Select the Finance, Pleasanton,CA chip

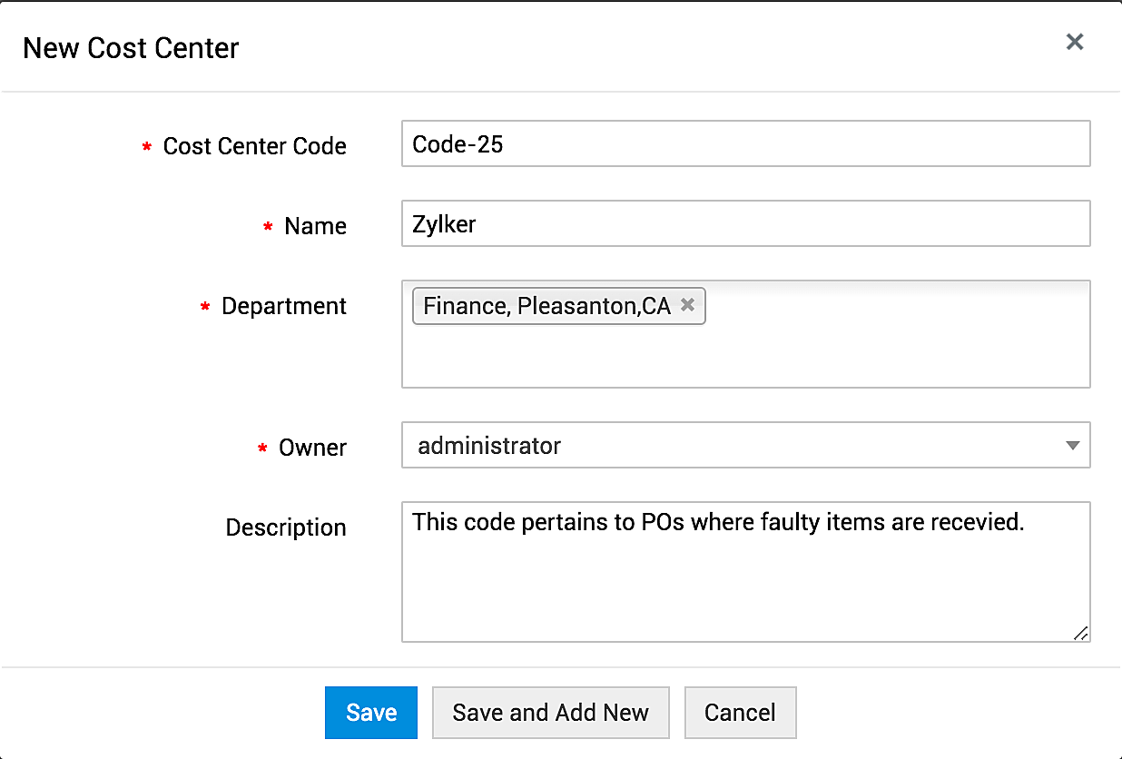pyautogui.click(x=546, y=306)
